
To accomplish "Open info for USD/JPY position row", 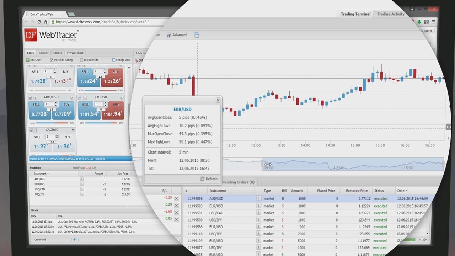I will (82, 194).
